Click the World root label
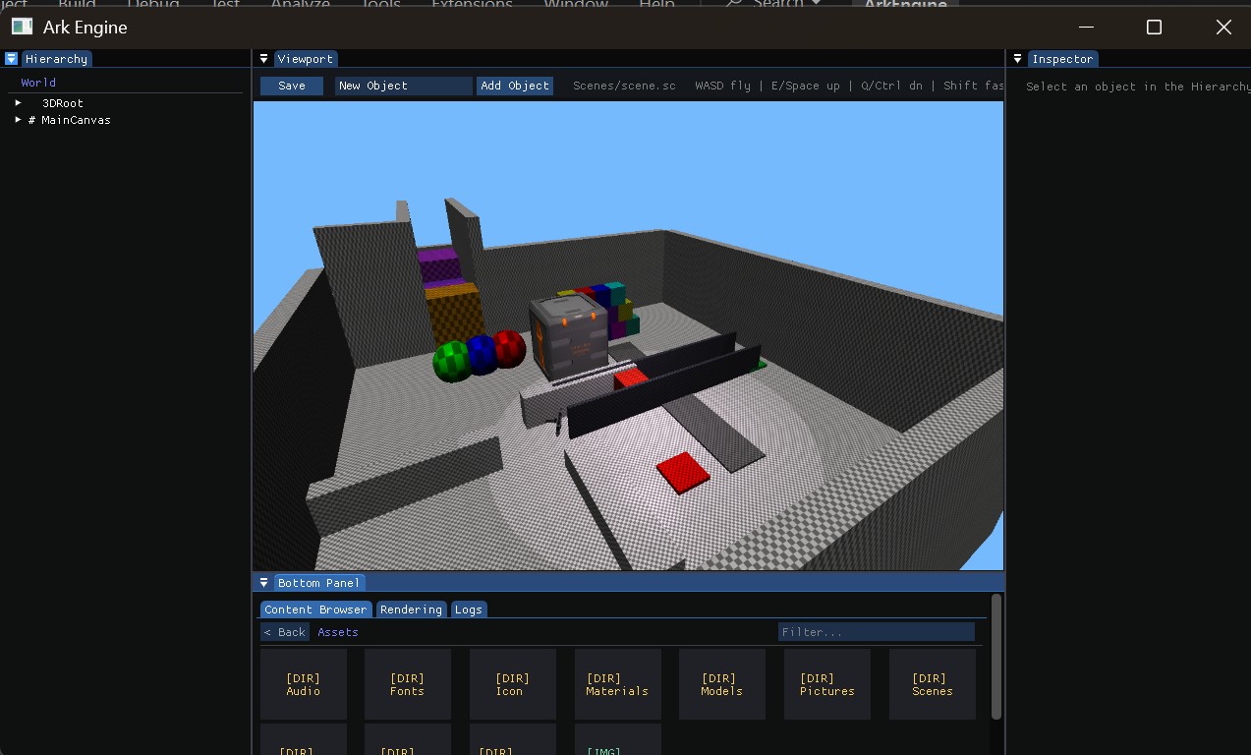 tap(38, 83)
